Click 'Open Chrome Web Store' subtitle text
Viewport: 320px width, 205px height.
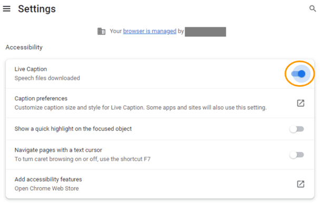click(x=46, y=189)
